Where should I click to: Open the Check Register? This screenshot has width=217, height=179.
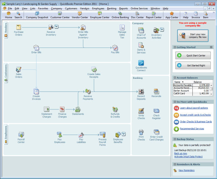pyautogui.click(x=156, y=111)
